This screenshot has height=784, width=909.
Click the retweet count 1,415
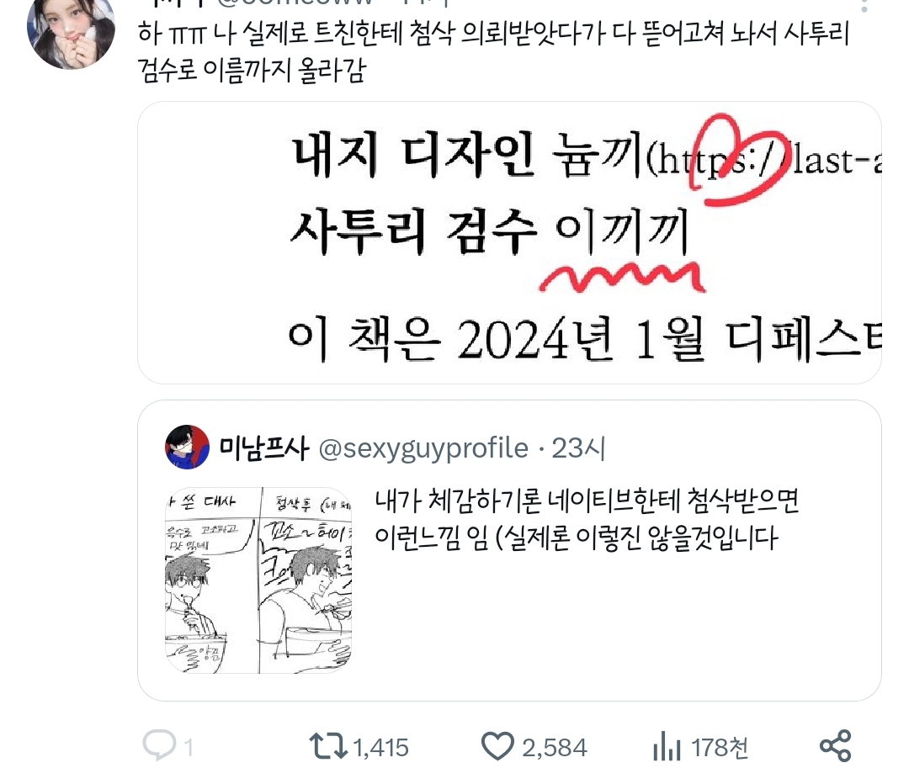coord(381,748)
